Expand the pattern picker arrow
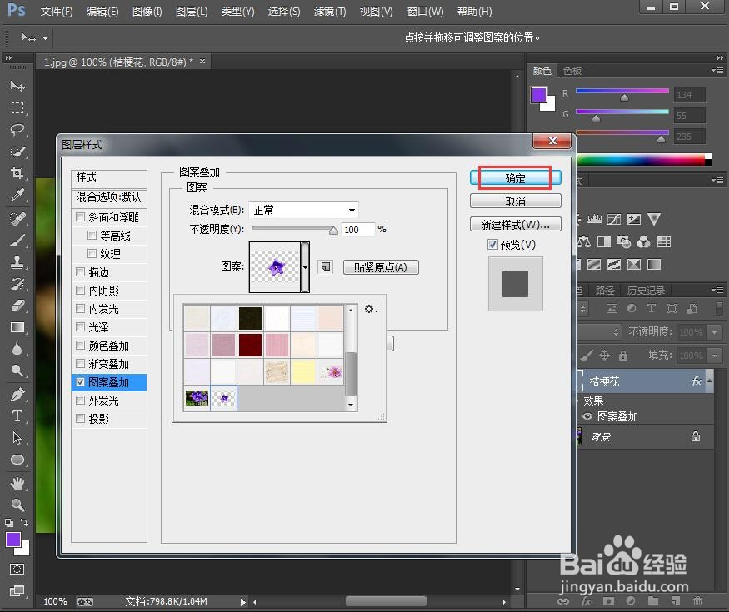 305,267
